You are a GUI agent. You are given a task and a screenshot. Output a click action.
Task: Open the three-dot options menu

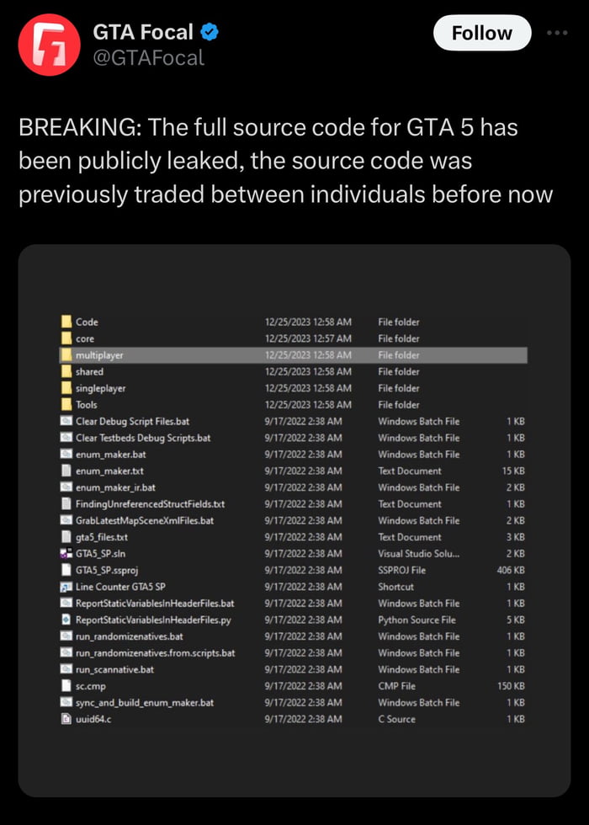click(558, 31)
